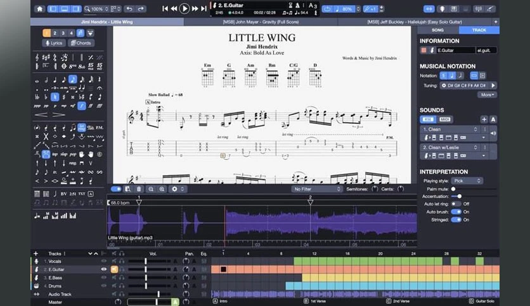530x306 pixels.
Task: Select voice 3
Action: (x=63, y=33)
